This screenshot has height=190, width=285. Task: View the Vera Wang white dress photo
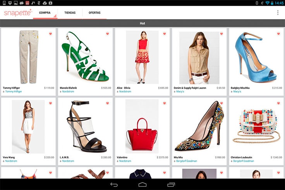(28, 127)
